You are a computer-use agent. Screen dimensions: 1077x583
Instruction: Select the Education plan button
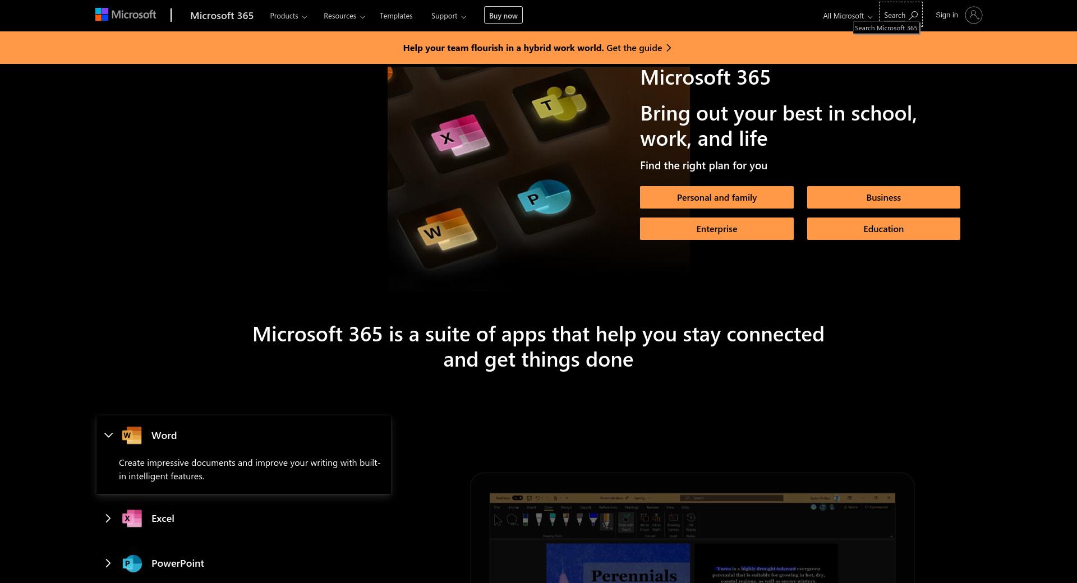[x=883, y=229]
